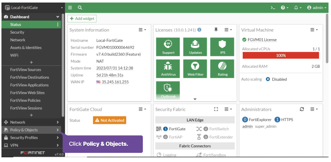This screenshot has height=162, width=331.
Task: Pin the Licenses widget
Action: click(216, 30)
